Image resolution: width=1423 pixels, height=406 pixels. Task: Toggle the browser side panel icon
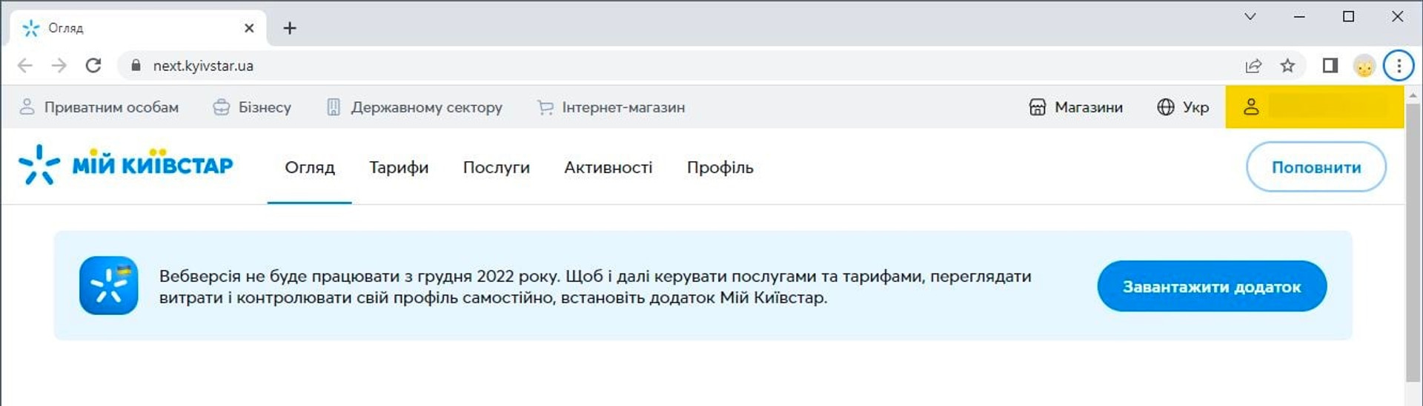(x=1330, y=66)
